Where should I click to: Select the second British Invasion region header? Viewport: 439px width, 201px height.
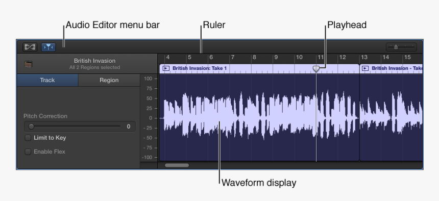point(391,68)
